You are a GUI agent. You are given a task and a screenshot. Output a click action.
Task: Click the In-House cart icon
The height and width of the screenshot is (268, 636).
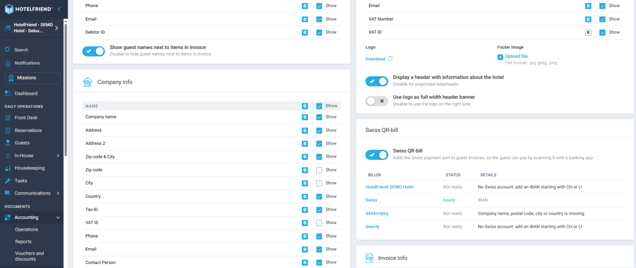(x=8, y=156)
